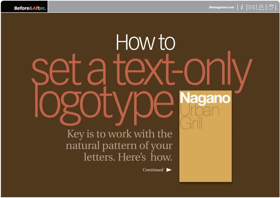The width and height of the screenshot is (280, 198).
Task: Follow the Continued link text
Action: 153,170
